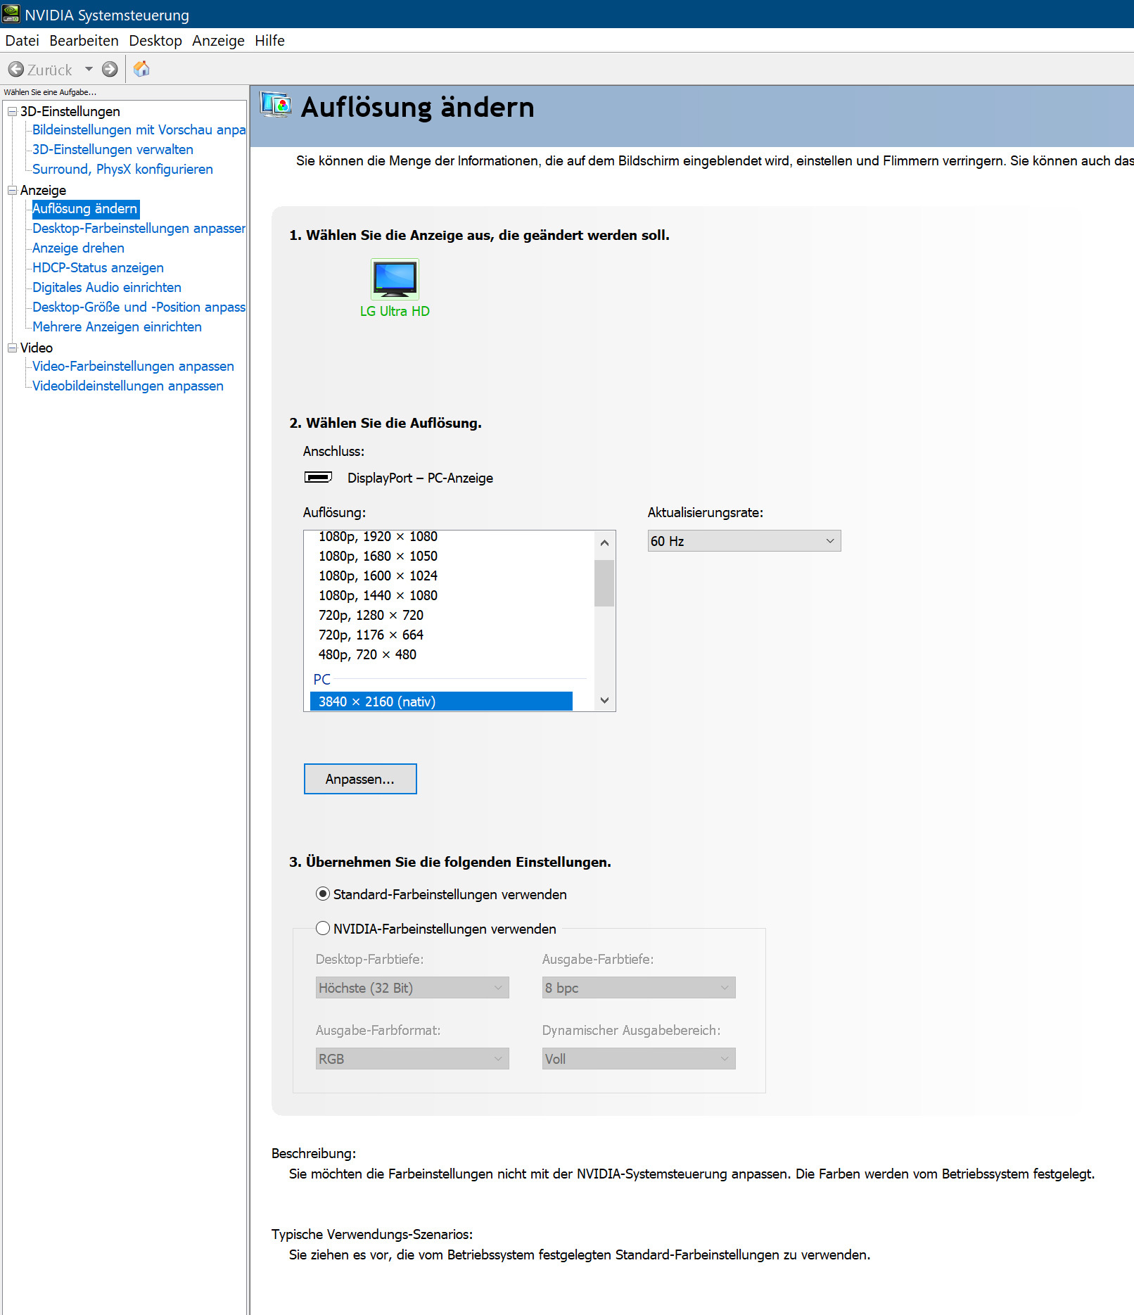This screenshot has width=1134, height=1315.
Task: Collapse the Video tree node
Action: point(12,348)
